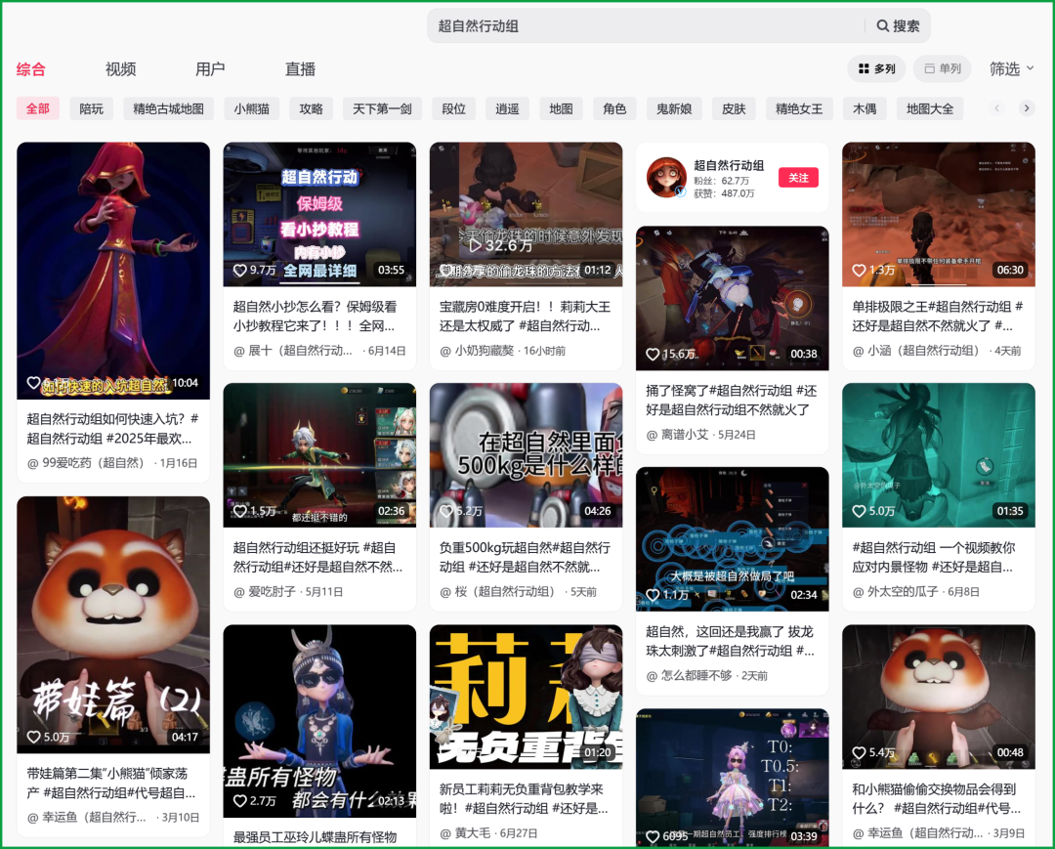Click heart icon with 9.7万 likes
Screen dimensions: 1055x849
pyautogui.click(x=239, y=270)
